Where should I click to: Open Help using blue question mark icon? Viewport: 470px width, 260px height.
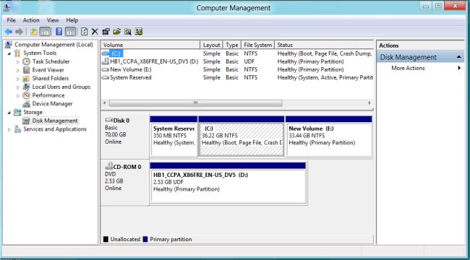pyautogui.click(x=59, y=32)
